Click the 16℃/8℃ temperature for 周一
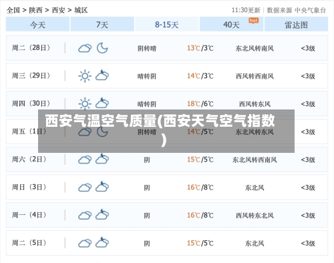The image size is (334, 263). click(200, 215)
